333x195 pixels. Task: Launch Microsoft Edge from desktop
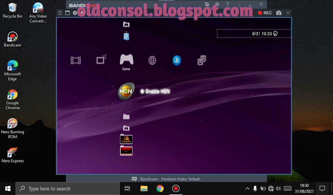12,71
